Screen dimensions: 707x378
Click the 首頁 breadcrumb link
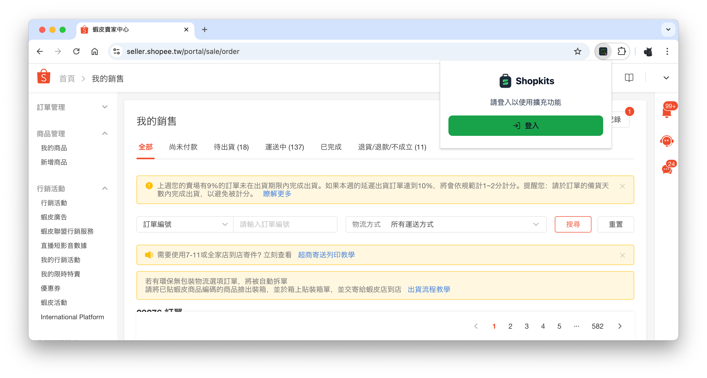pyautogui.click(x=67, y=79)
